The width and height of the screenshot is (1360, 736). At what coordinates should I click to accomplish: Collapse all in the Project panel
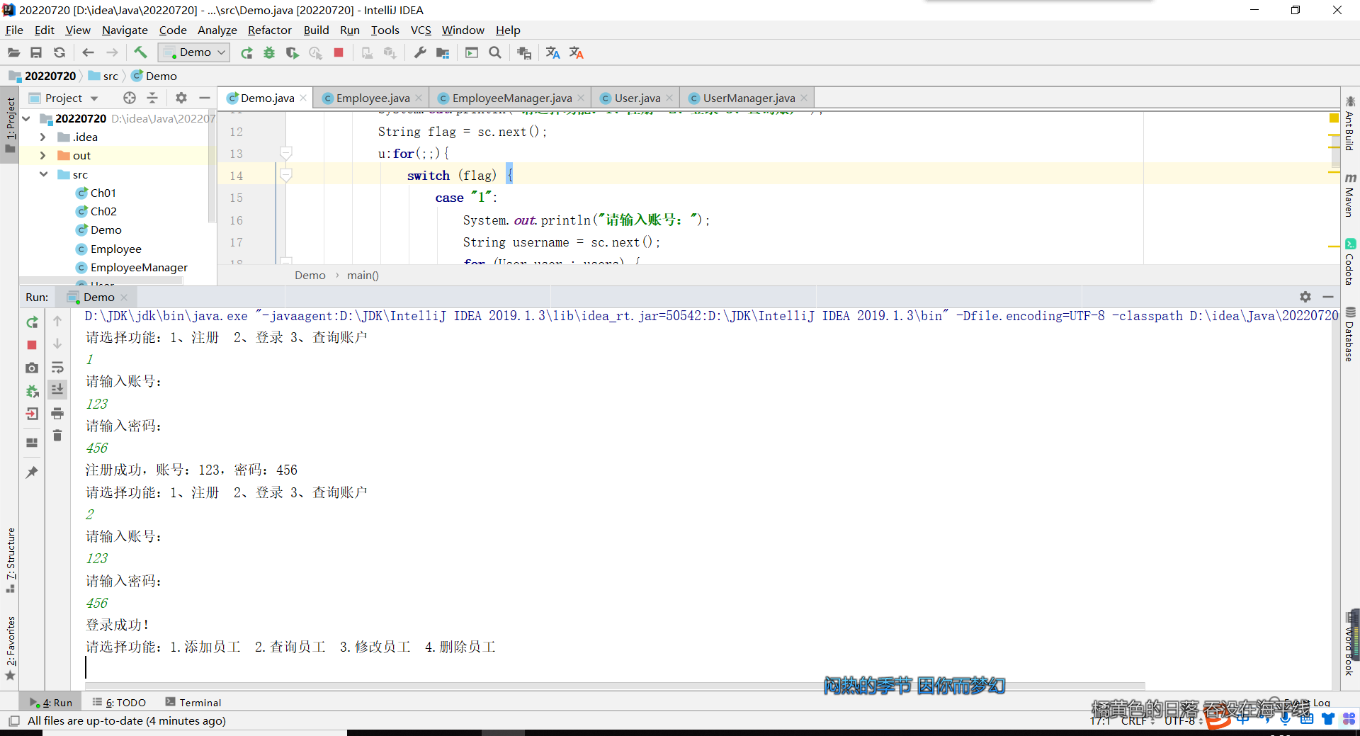point(152,98)
